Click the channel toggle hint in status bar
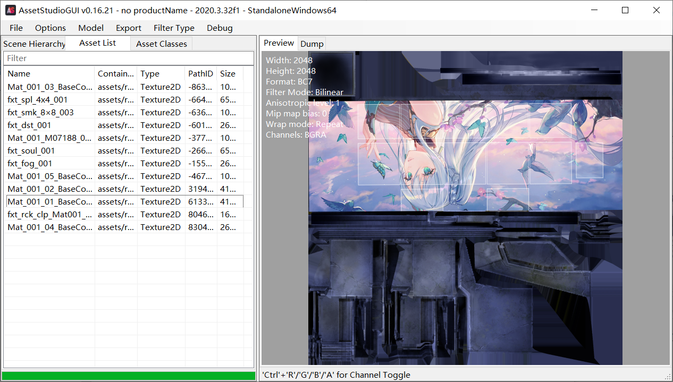 336,375
